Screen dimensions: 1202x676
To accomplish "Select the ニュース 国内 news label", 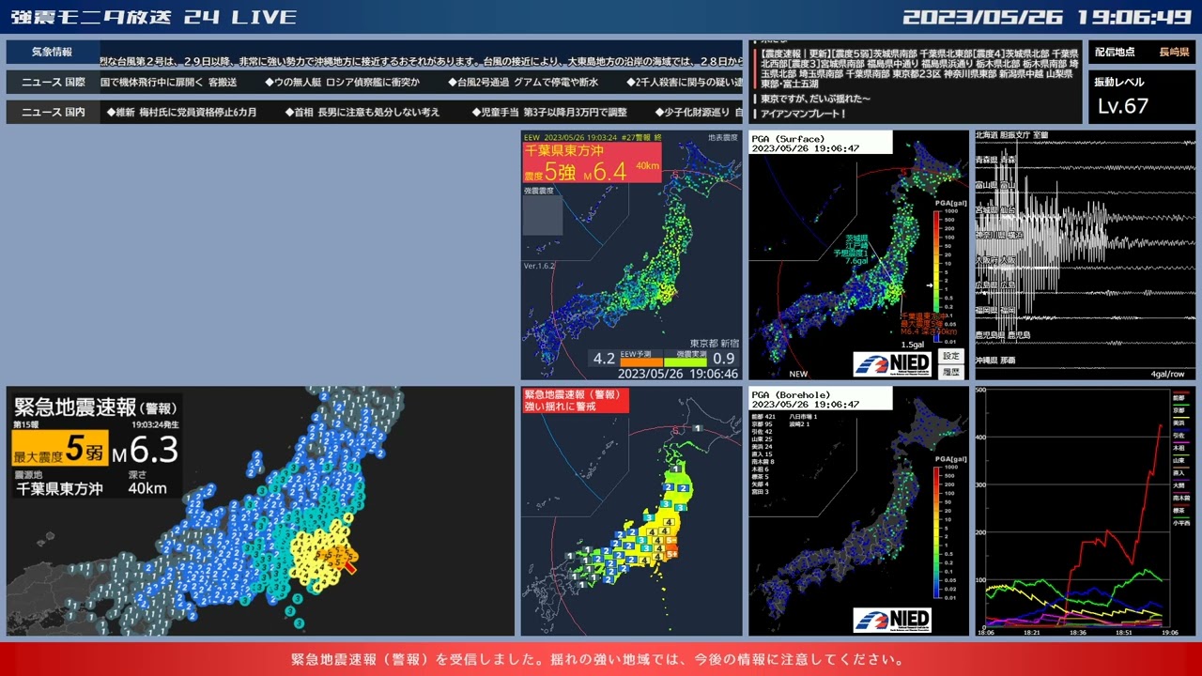I will (x=54, y=113).
